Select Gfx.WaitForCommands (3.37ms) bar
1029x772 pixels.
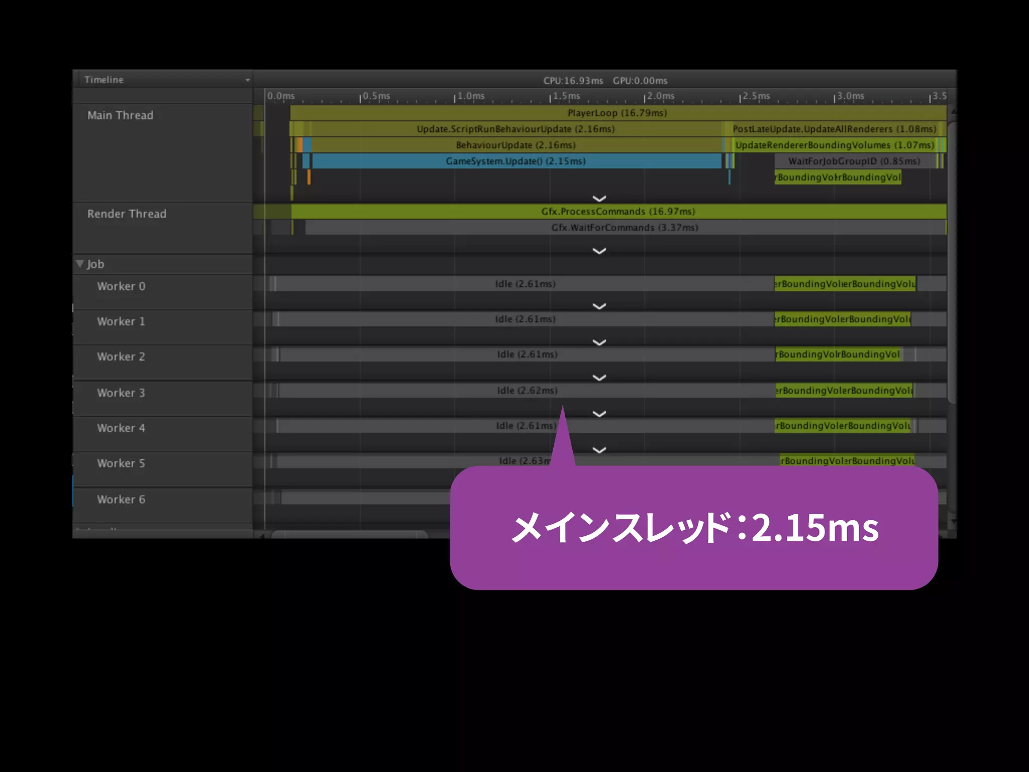pyautogui.click(x=625, y=227)
